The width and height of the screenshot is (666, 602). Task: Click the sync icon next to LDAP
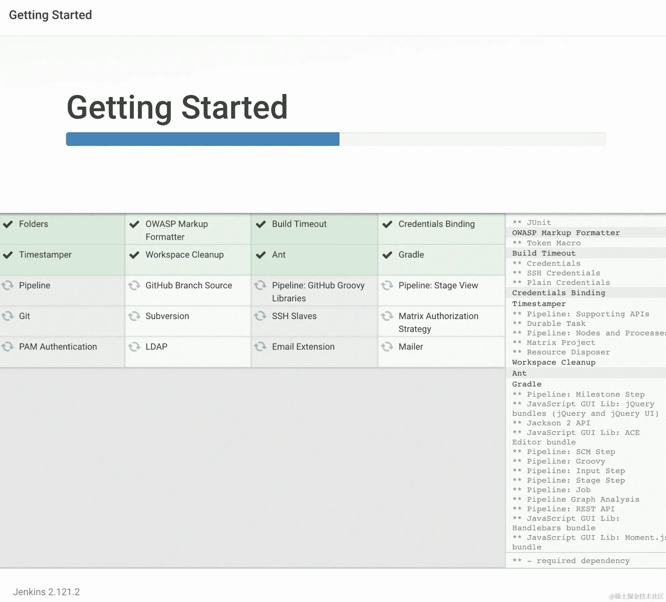pos(134,347)
